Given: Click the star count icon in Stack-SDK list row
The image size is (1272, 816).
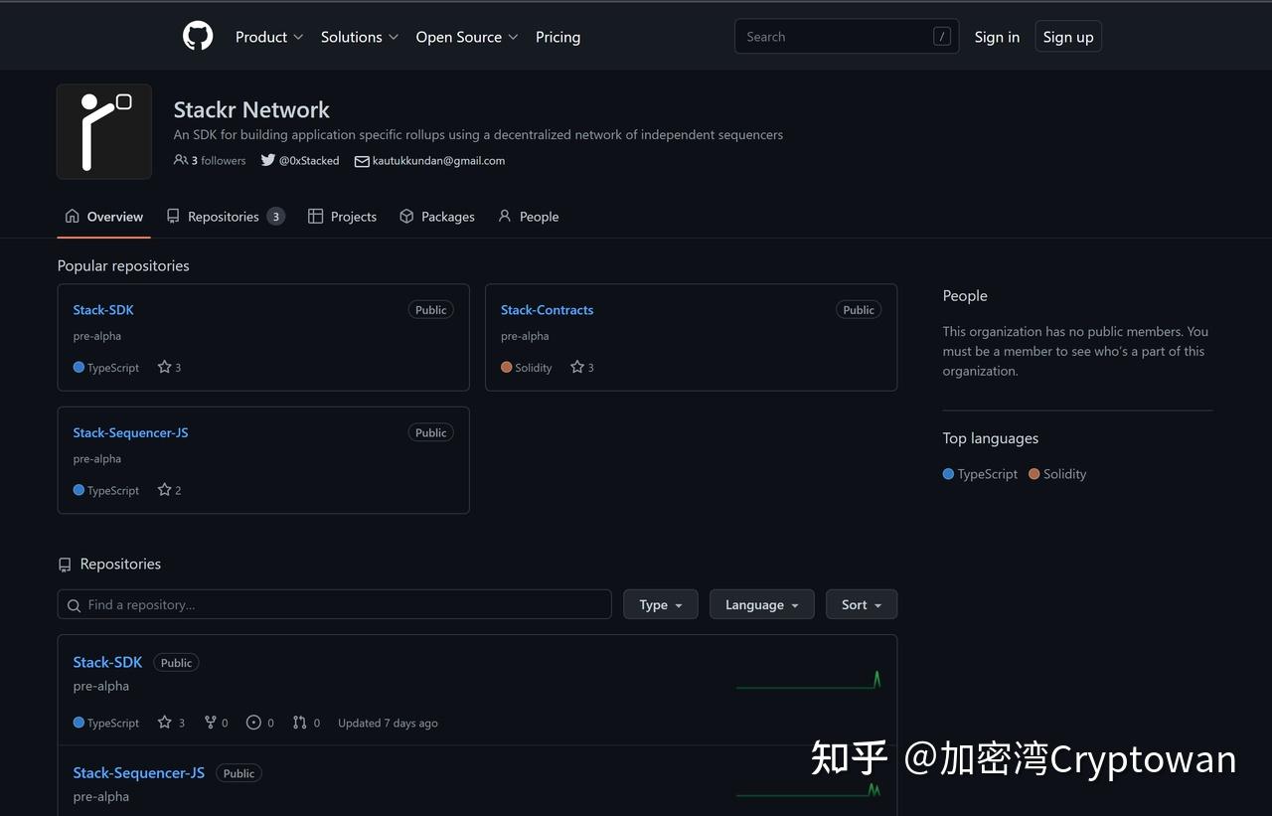Looking at the screenshot, I should [x=165, y=723].
